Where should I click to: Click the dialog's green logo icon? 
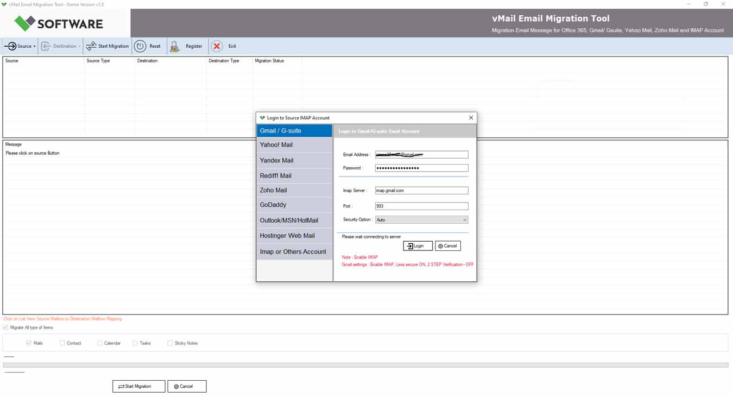coord(262,117)
